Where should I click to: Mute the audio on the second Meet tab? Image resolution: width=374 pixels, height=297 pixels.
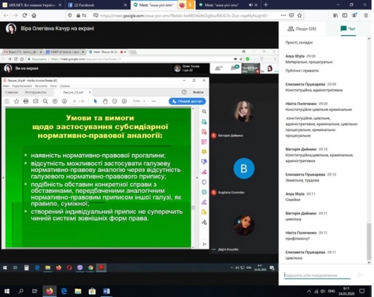pos(251,5)
